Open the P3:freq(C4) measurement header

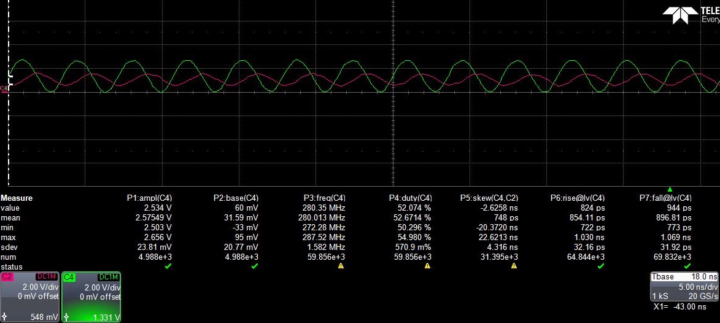[x=325, y=198]
